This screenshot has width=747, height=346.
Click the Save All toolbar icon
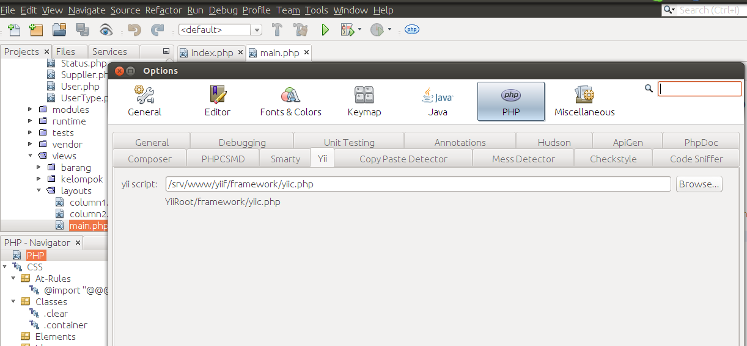tap(83, 29)
